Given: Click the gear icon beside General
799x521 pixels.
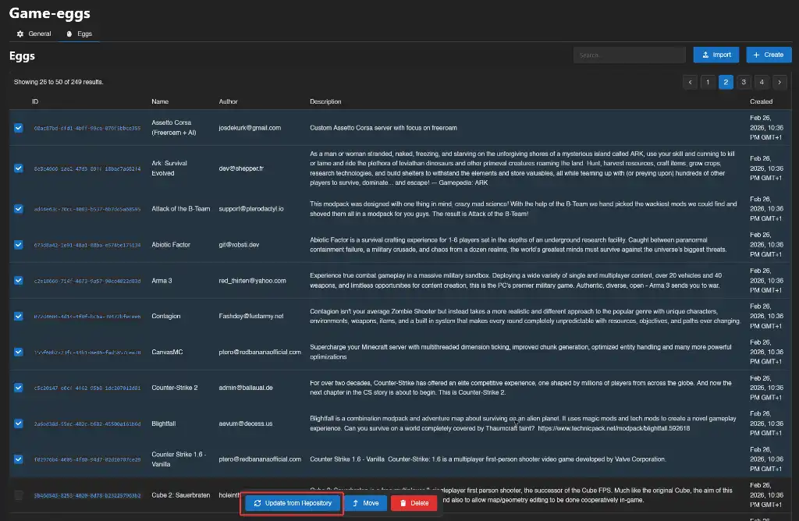Looking at the screenshot, I should [20, 34].
